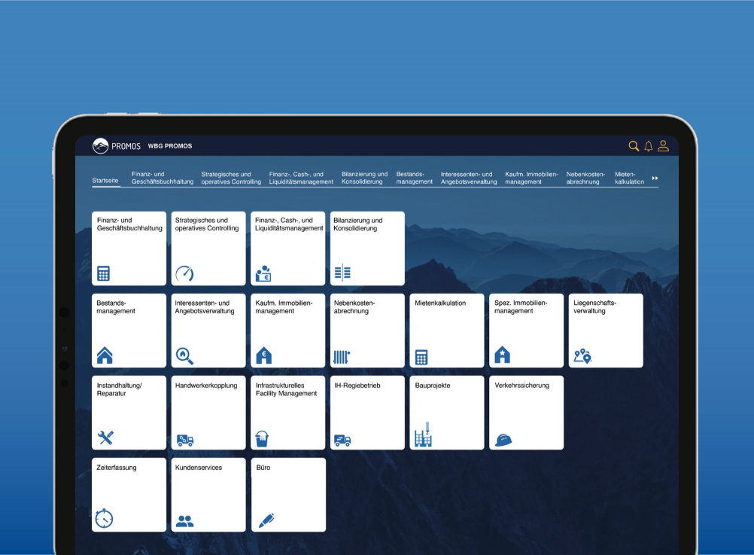Select the Mietenkalkulation tab in navigation bar
754x555 pixels.
click(629, 178)
